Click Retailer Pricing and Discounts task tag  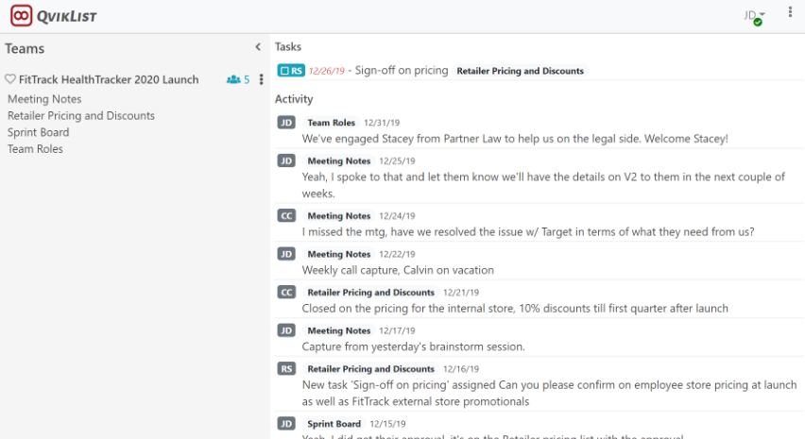(x=520, y=71)
